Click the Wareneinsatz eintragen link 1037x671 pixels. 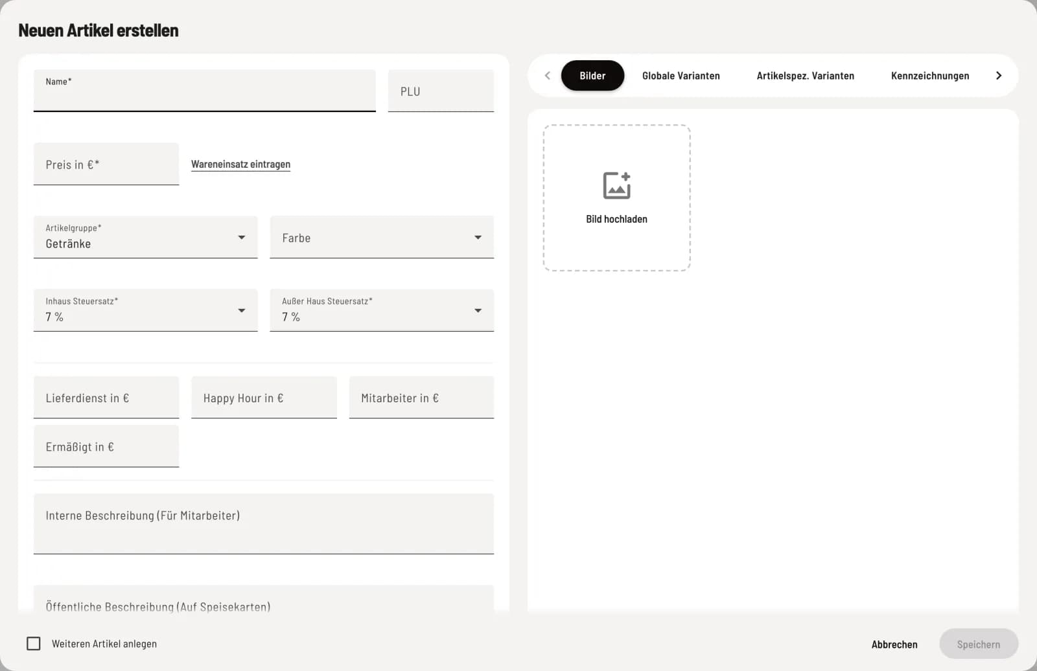click(x=240, y=165)
